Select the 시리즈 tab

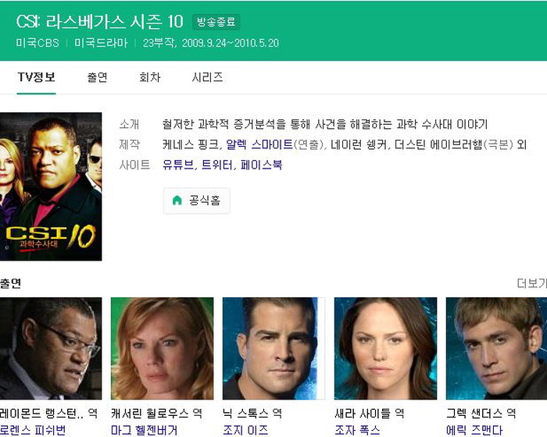click(x=207, y=77)
